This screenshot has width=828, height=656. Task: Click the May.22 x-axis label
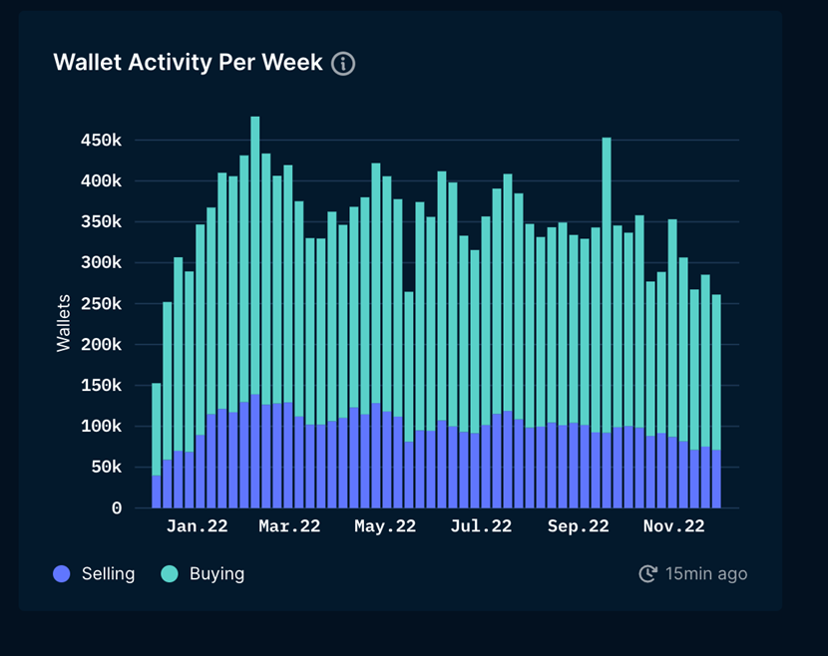385,526
